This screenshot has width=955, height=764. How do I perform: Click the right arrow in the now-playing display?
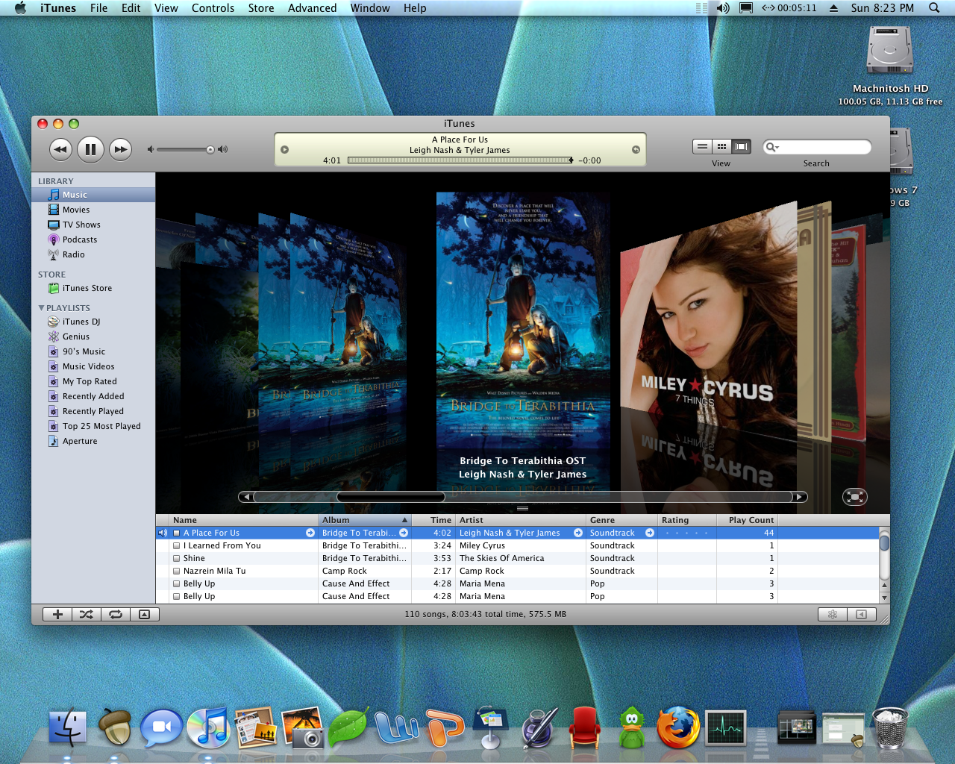click(636, 149)
